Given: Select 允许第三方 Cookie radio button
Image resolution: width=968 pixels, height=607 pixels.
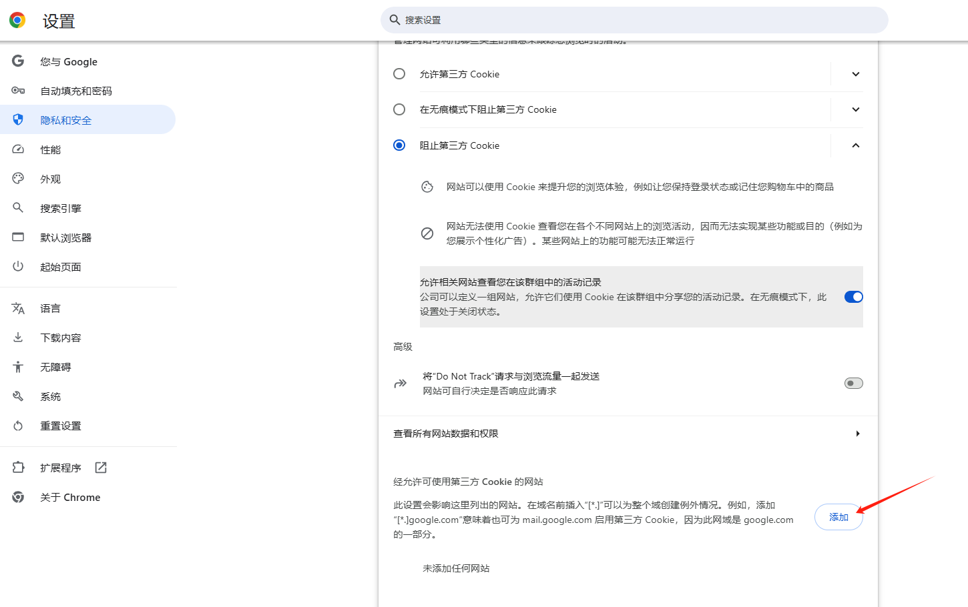Looking at the screenshot, I should 399,74.
